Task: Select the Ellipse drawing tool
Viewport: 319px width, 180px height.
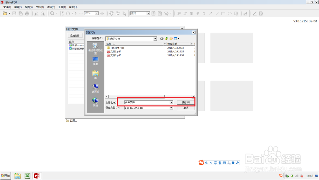Action: [x=230, y=13]
